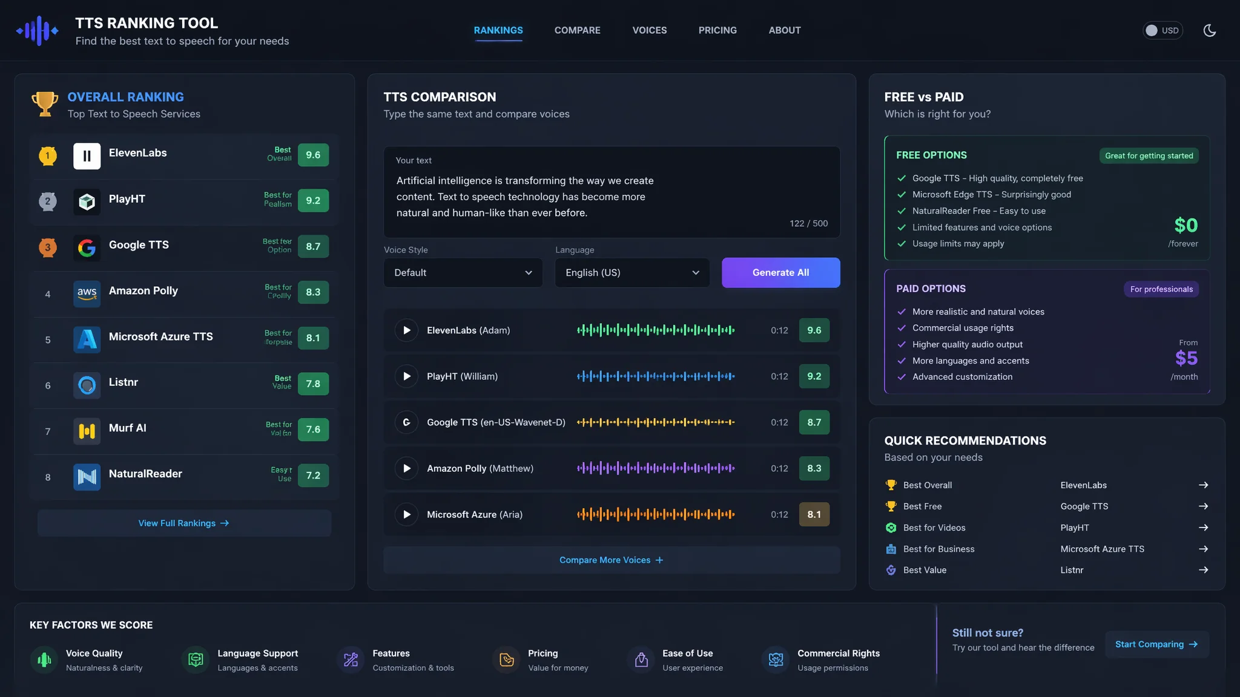Click the Language Support factor icon

pos(196,659)
